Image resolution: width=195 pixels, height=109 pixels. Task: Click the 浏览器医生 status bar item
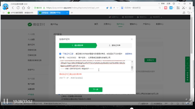coord(156,104)
